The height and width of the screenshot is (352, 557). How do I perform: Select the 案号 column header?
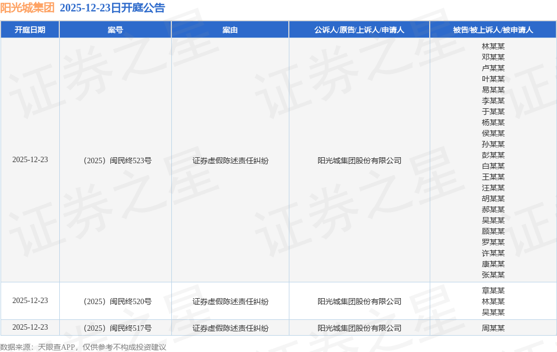click(115, 30)
